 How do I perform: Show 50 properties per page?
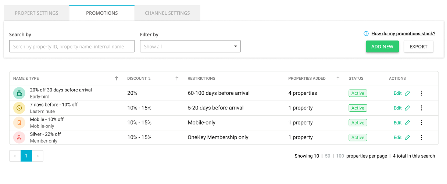[328, 156]
